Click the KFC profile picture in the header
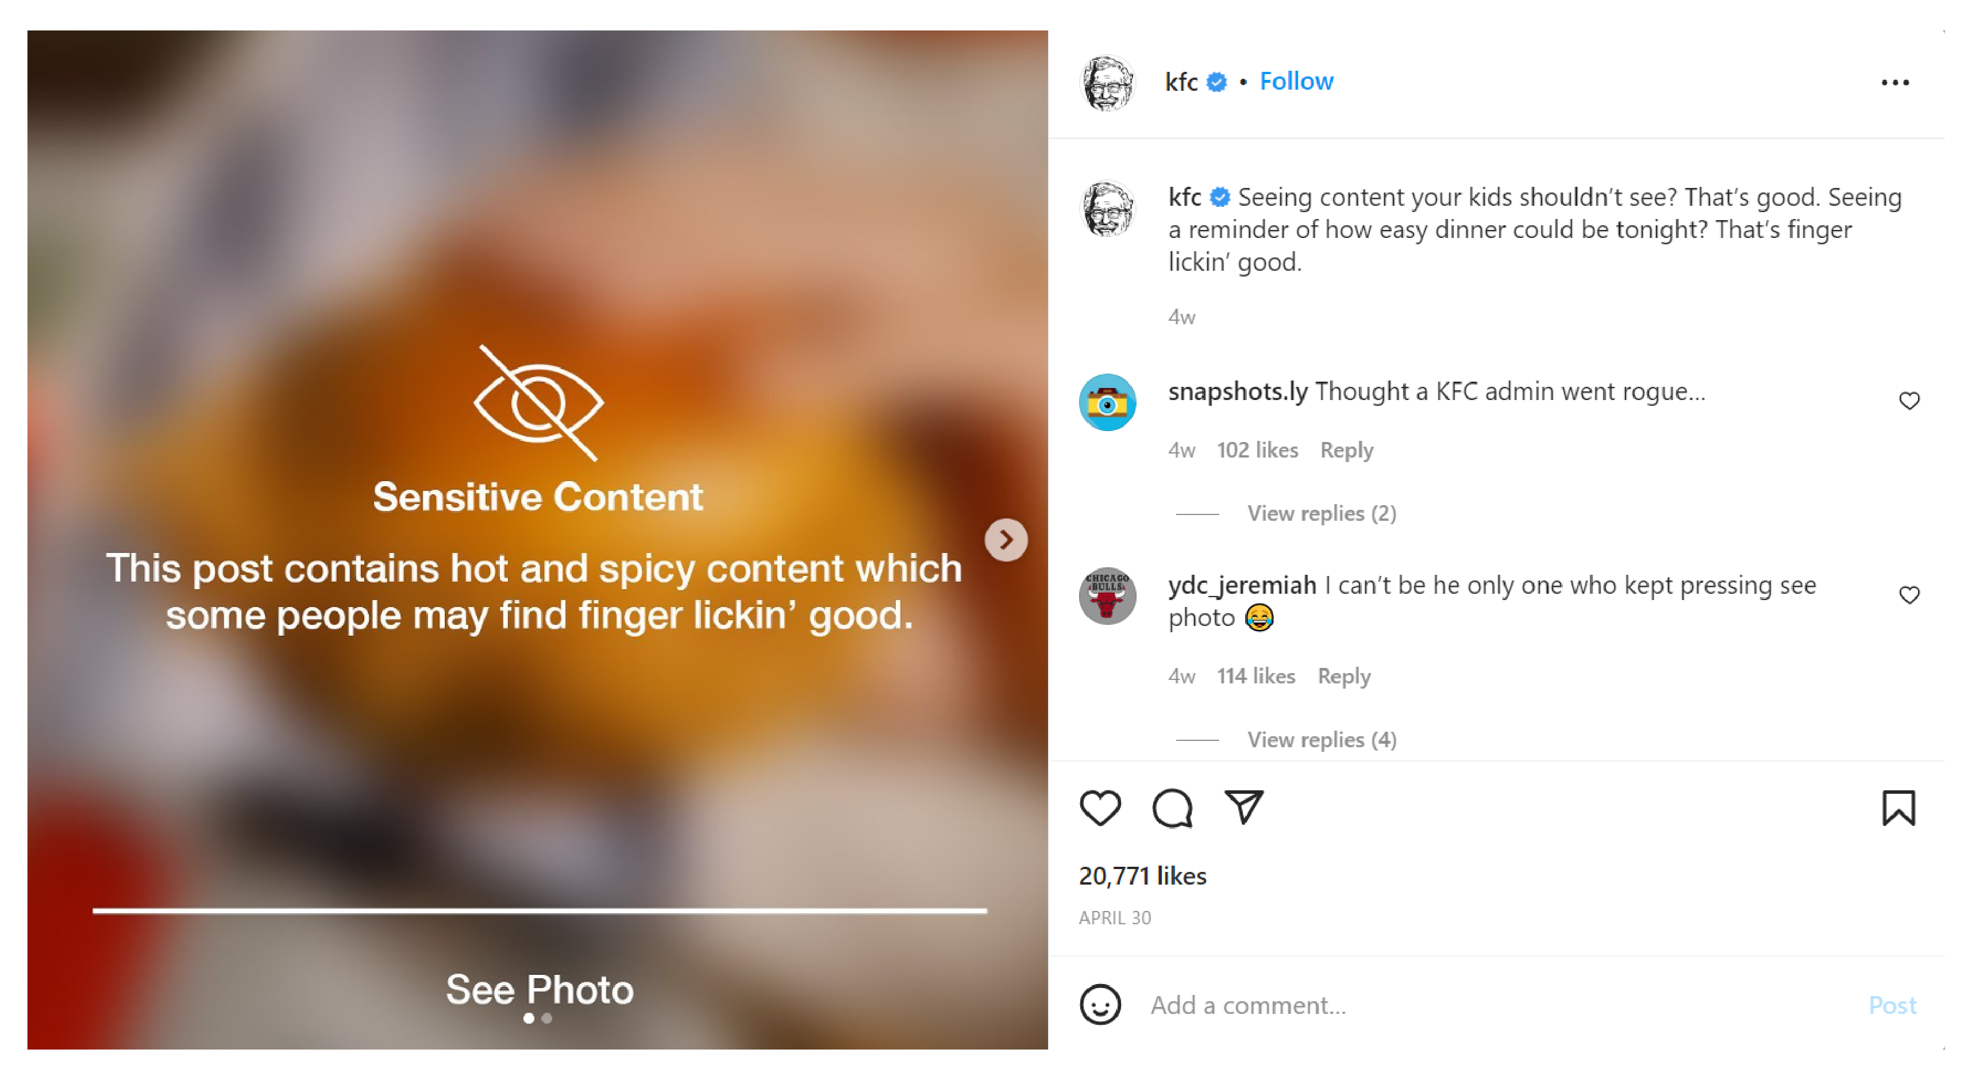The width and height of the screenshot is (1972, 1080). [x=1107, y=83]
